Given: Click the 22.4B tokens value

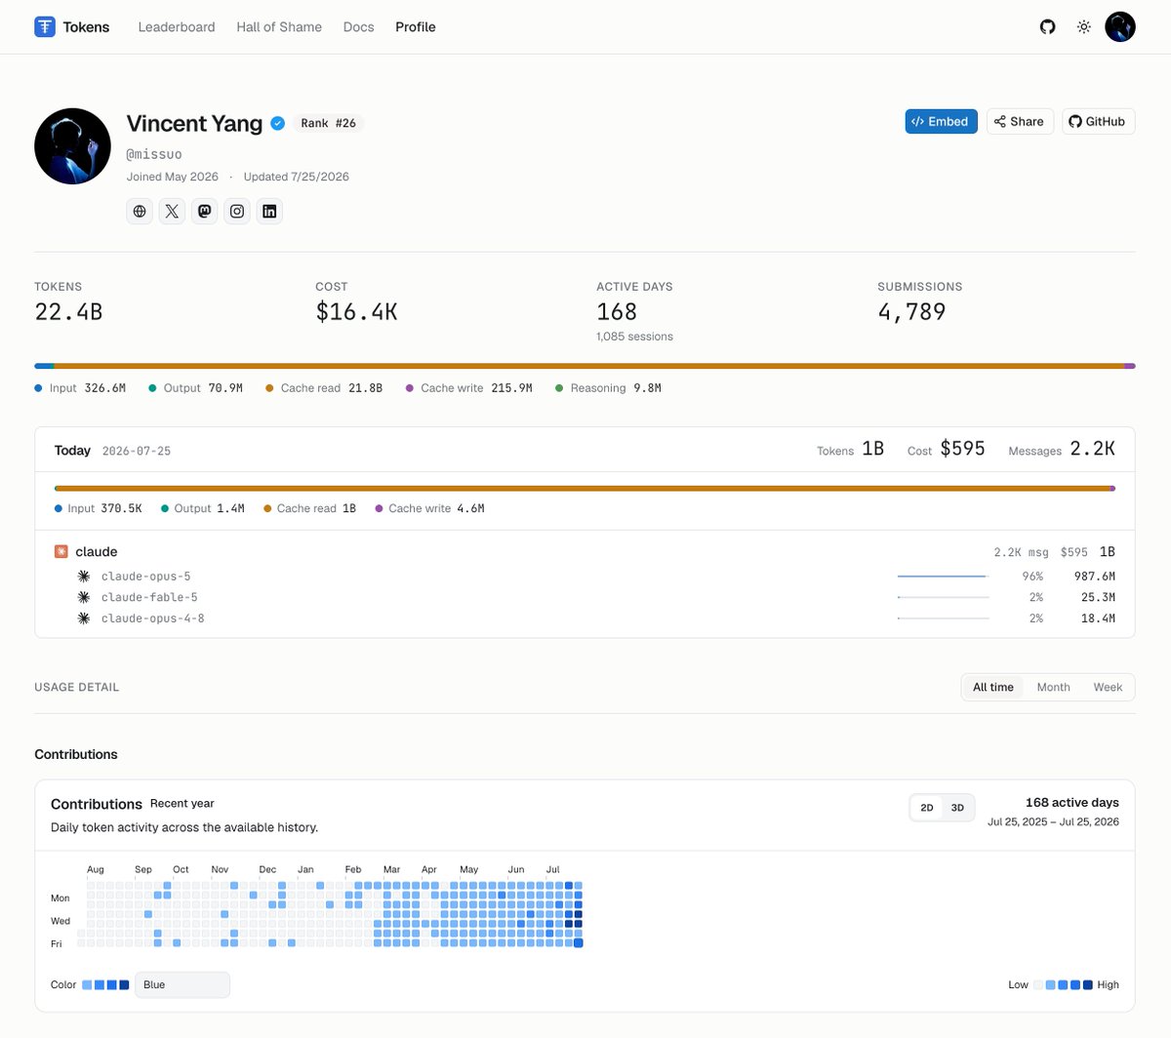Looking at the screenshot, I should 68,312.
